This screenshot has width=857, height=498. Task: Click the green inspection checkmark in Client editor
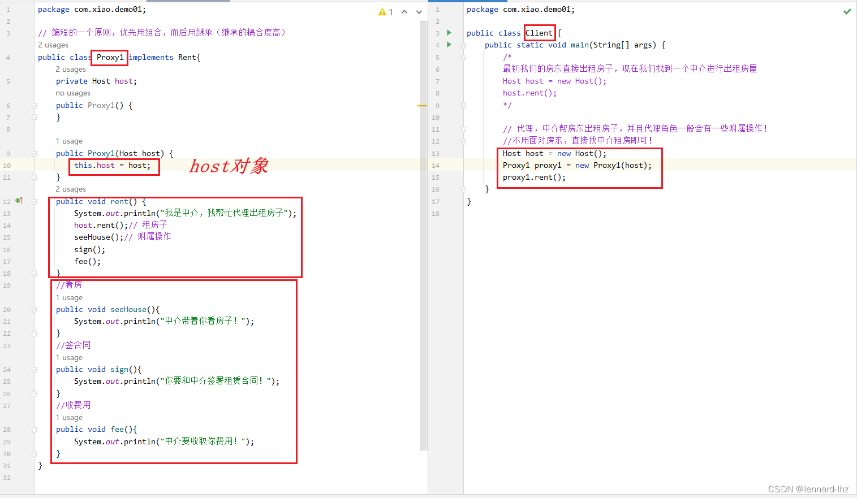(847, 11)
